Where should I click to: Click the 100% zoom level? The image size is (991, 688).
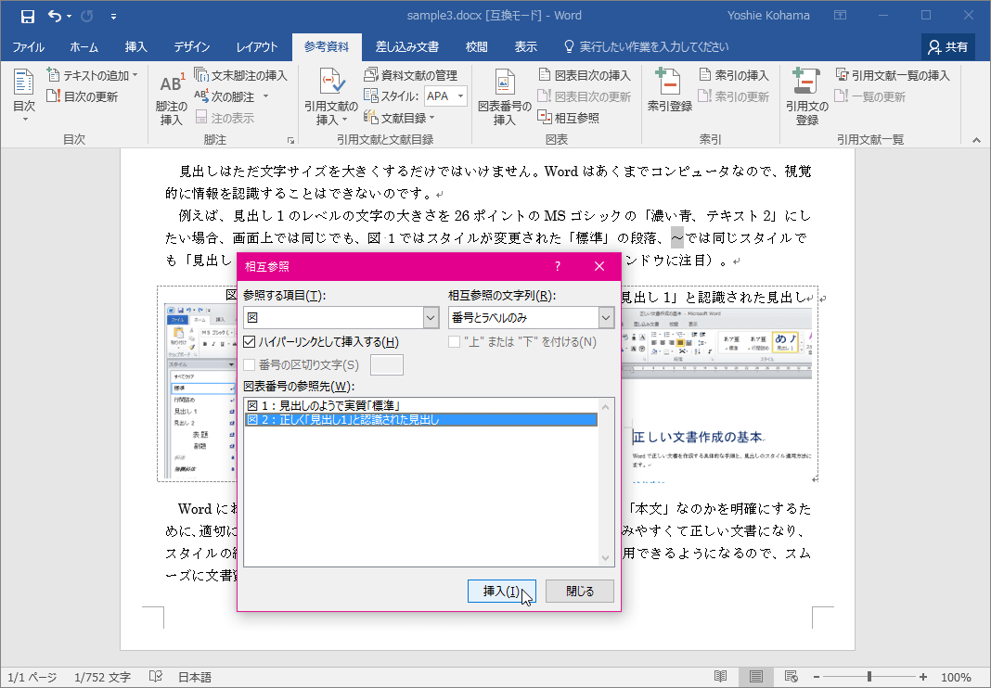[x=956, y=677]
